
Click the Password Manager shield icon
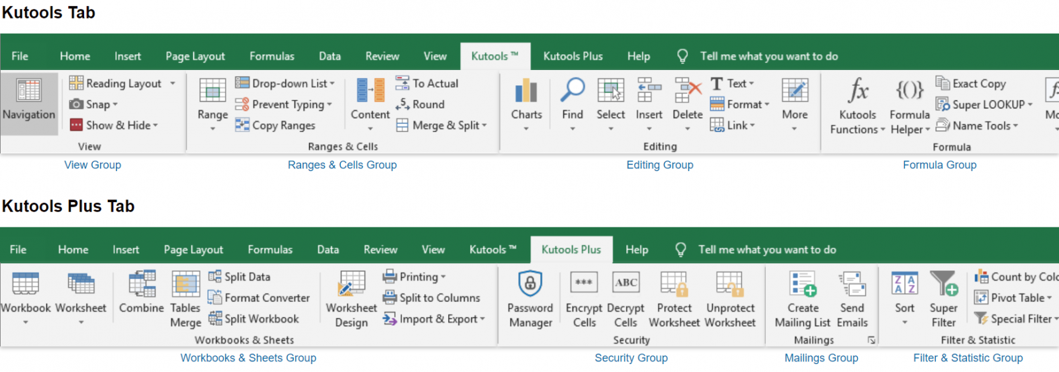[530, 283]
